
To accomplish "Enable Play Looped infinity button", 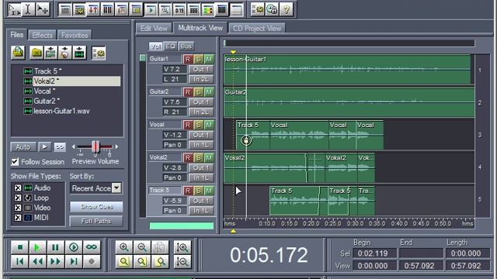I will [92, 247].
